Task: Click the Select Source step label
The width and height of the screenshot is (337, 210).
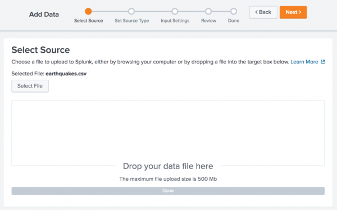Action: tap(89, 21)
